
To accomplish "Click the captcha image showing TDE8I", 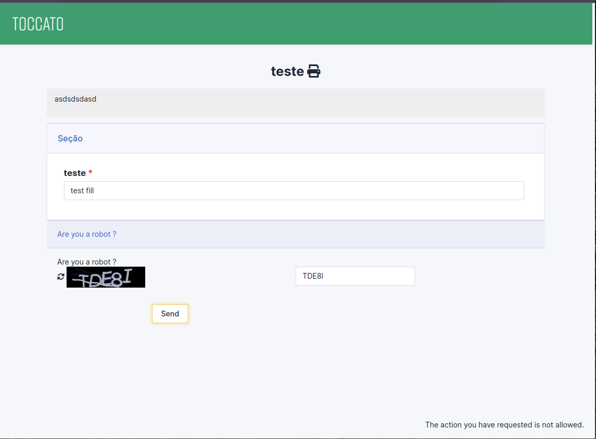I will tap(105, 277).
